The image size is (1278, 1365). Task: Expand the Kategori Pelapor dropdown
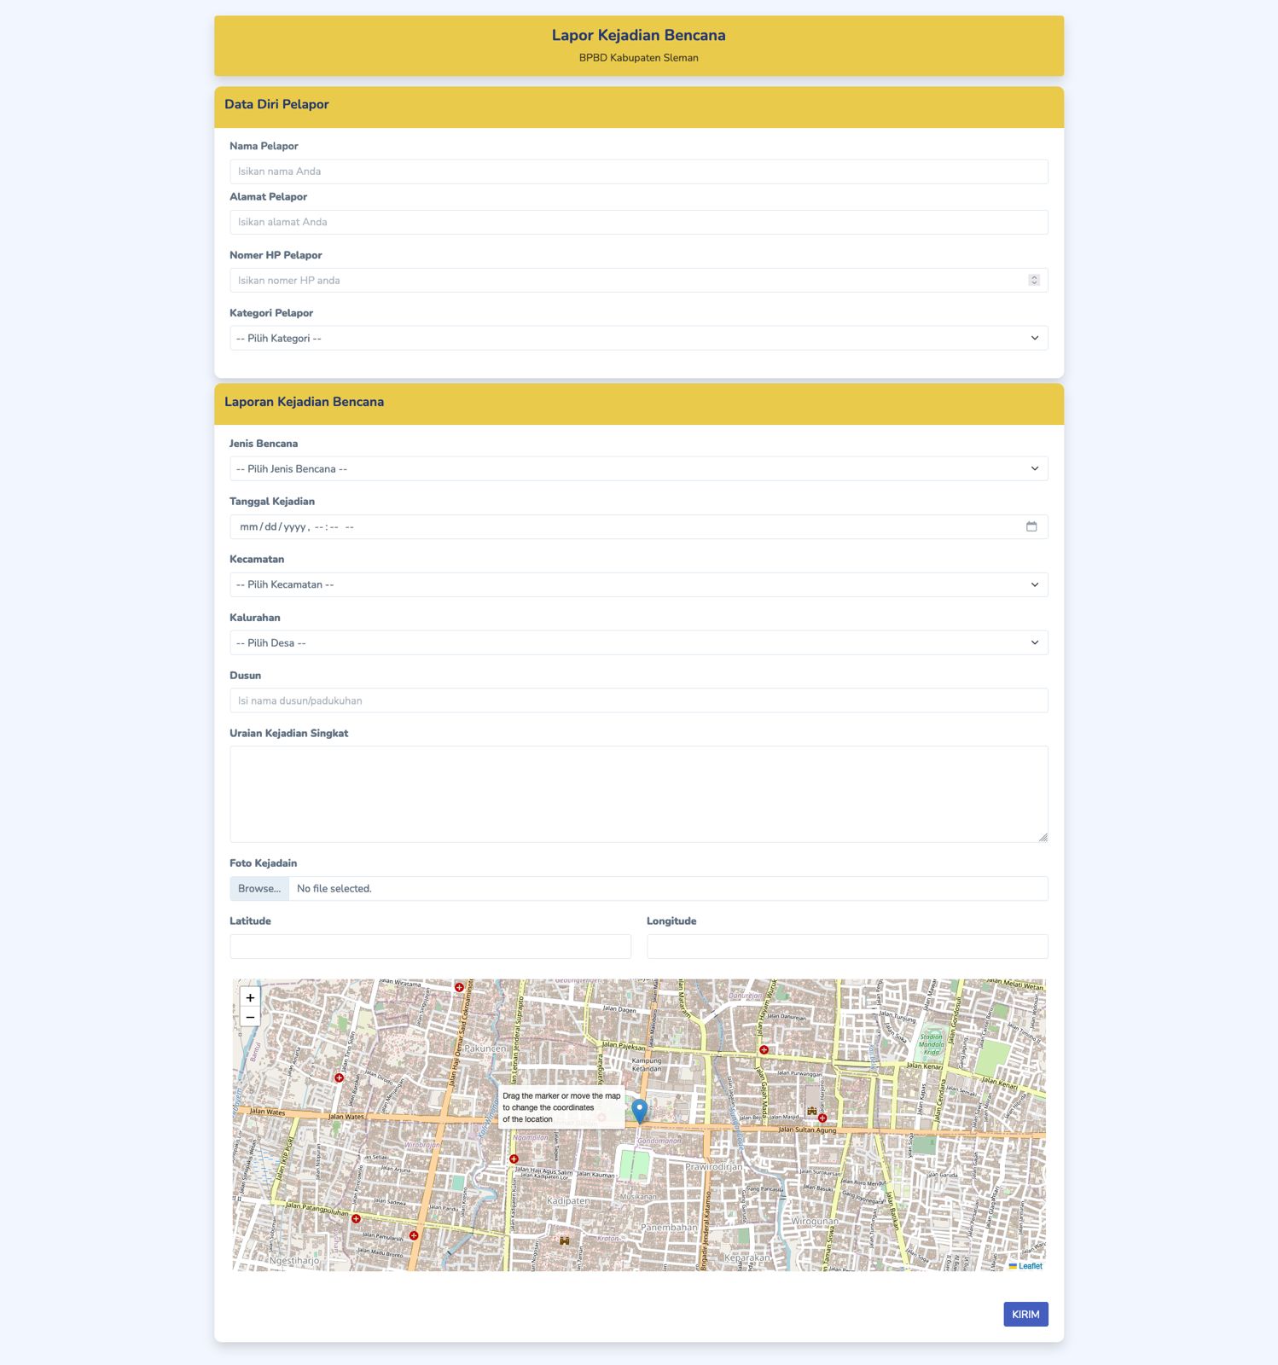[x=639, y=338]
